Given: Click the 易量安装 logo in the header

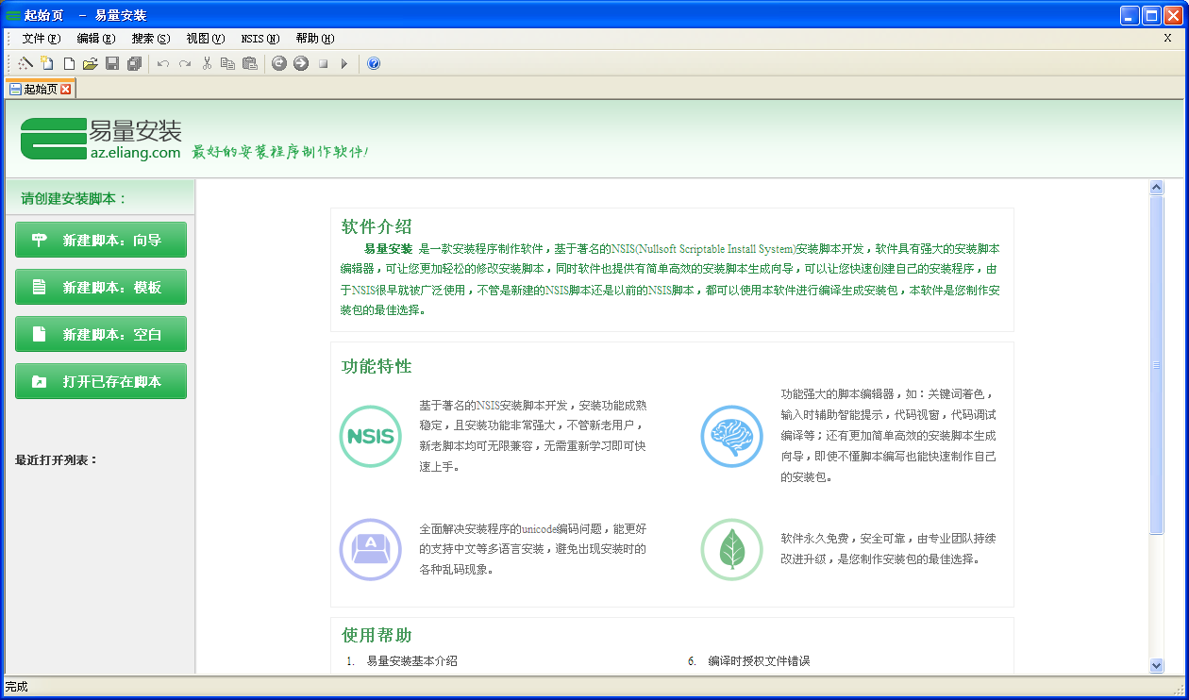Looking at the screenshot, I should coord(101,139).
